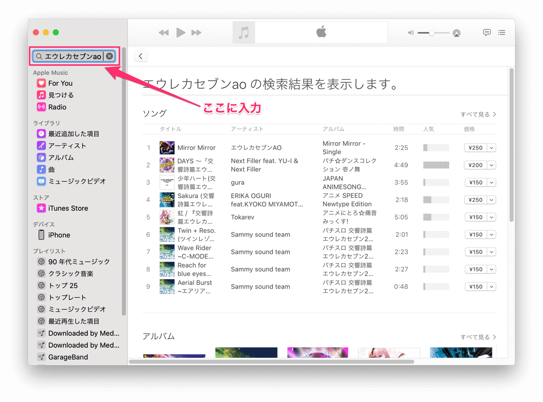This screenshot has height=402, width=543.
Task: Select 曲 in library sidebar
Action: pyautogui.click(x=52, y=169)
